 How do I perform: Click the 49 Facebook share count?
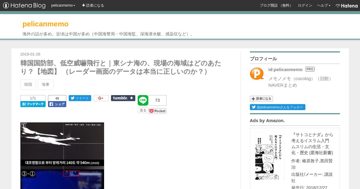click(x=57, y=98)
